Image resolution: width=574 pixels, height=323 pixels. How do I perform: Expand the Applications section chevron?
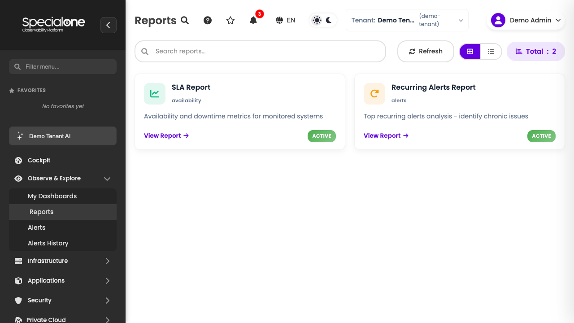[x=107, y=281]
